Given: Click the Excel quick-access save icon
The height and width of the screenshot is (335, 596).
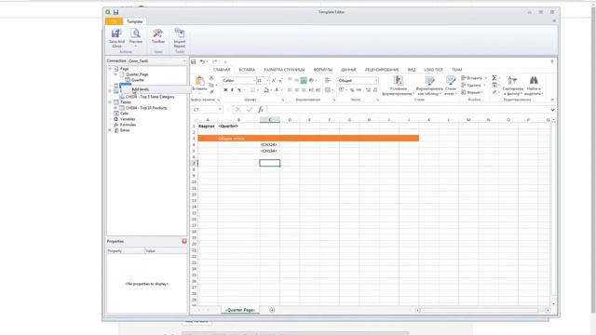Looking at the screenshot, I should (x=194, y=62).
